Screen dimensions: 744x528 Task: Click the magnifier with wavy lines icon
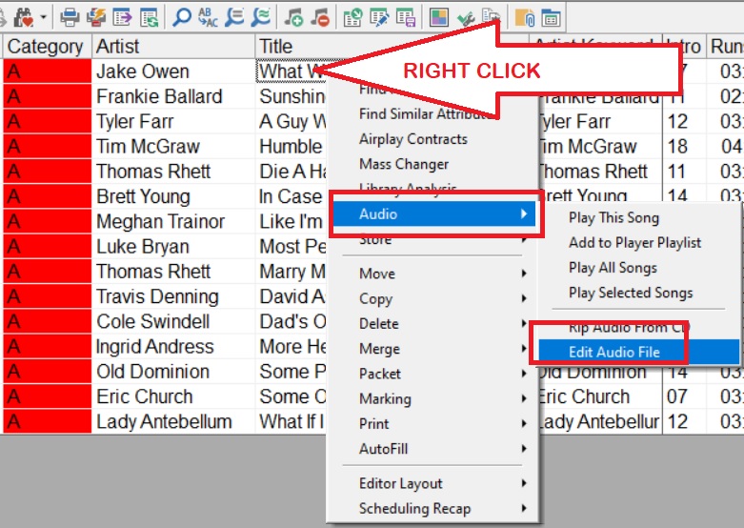click(x=261, y=17)
